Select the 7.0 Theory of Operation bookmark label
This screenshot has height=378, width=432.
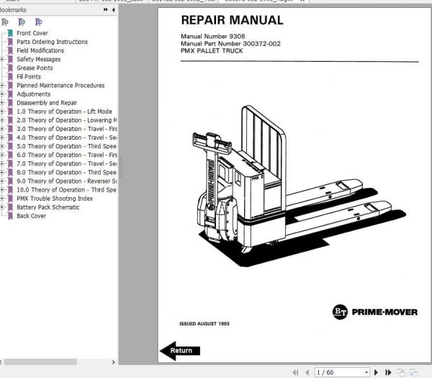(67, 163)
